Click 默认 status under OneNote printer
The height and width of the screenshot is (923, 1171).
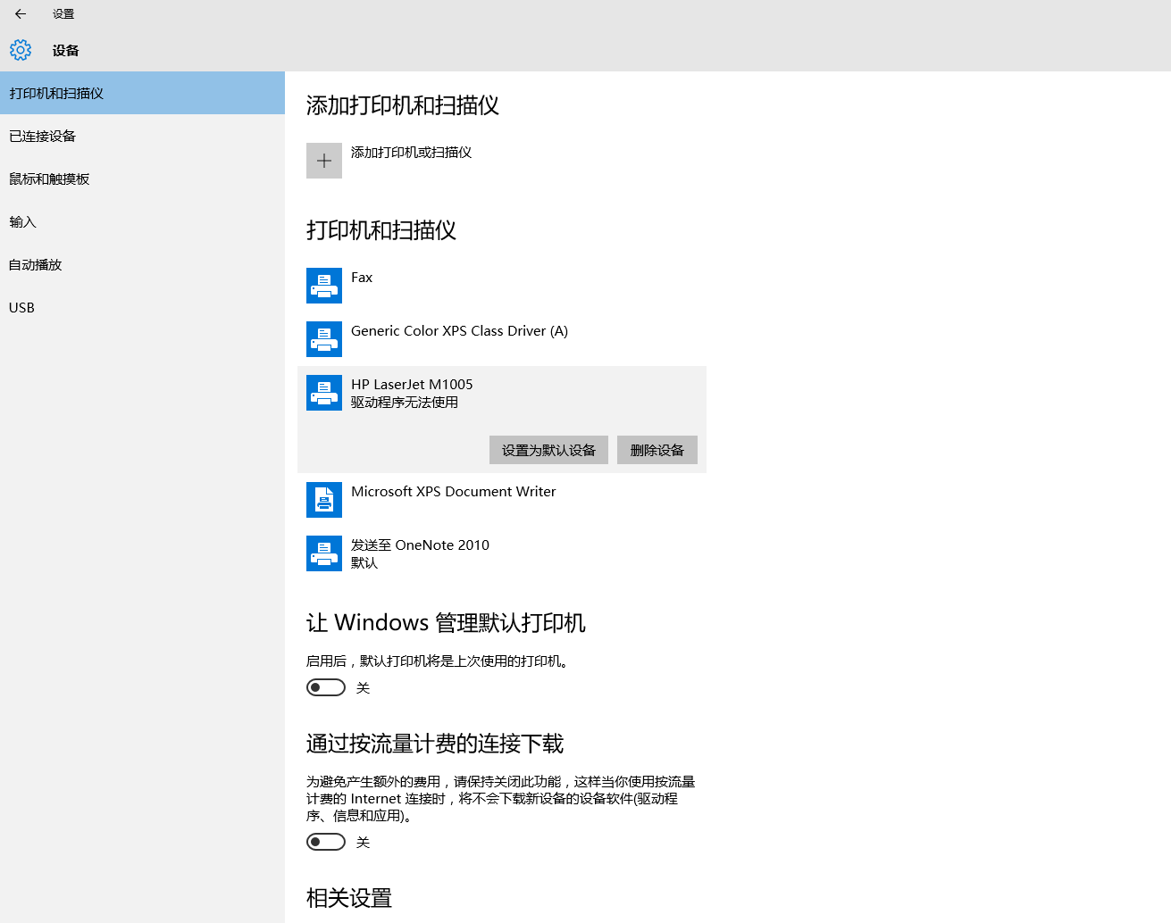click(x=364, y=563)
